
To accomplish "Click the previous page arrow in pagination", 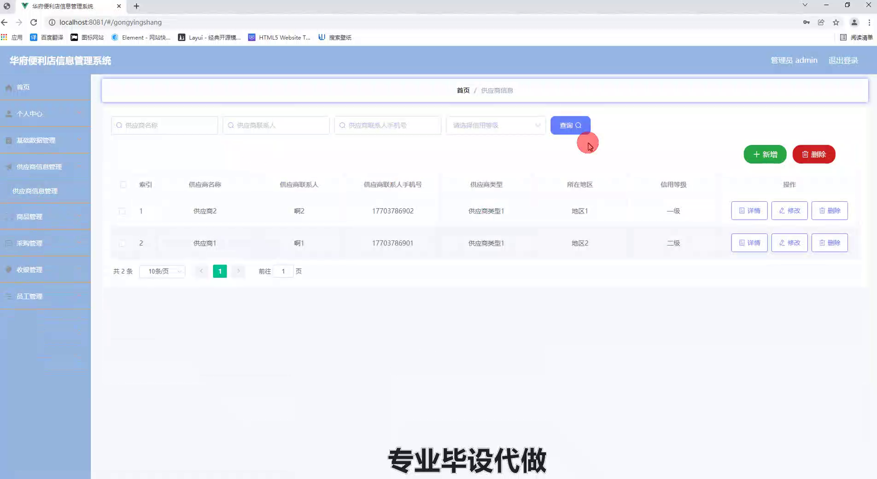I will pyautogui.click(x=201, y=271).
